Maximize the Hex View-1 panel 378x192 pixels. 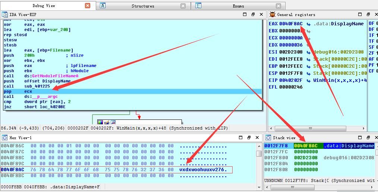240,137
